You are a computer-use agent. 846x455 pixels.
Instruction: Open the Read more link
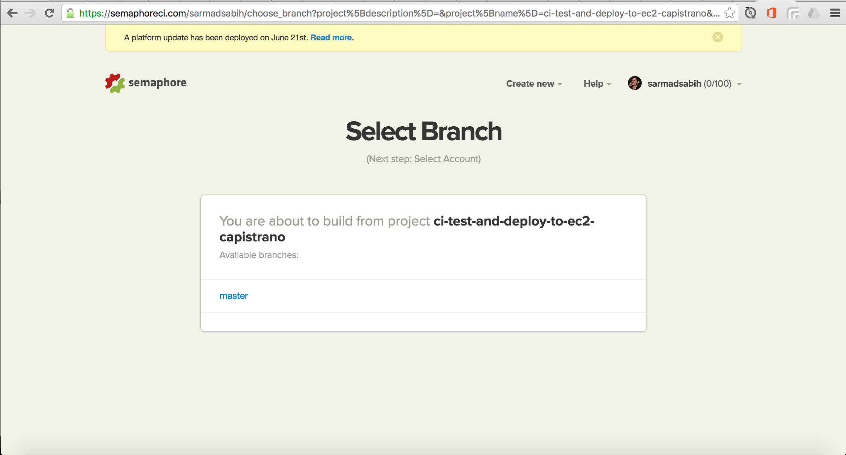tap(332, 38)
